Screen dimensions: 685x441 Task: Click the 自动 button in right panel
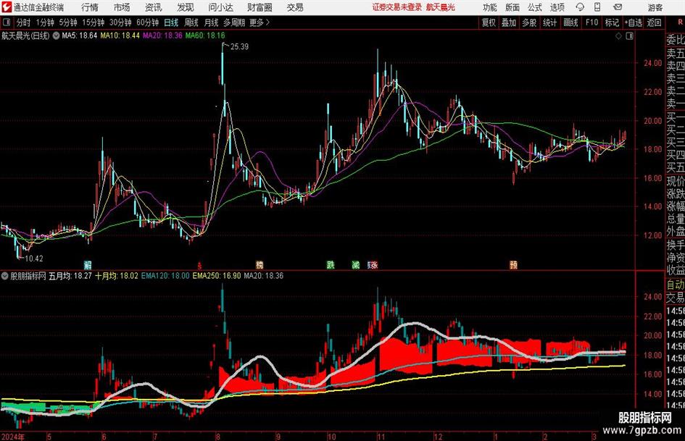(x=676, y=285)
